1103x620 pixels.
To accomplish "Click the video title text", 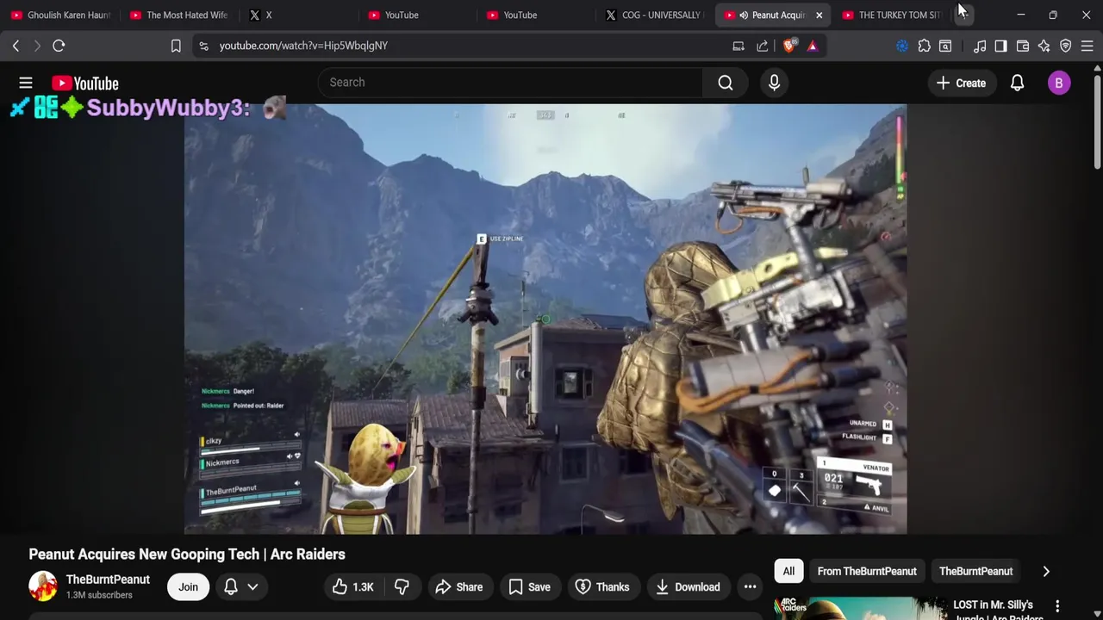I will click(187, 555).
